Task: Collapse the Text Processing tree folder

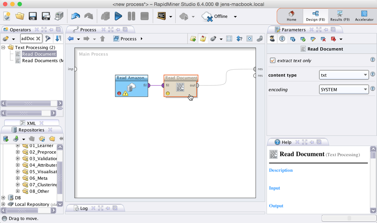Action: (x=4, y=48)
